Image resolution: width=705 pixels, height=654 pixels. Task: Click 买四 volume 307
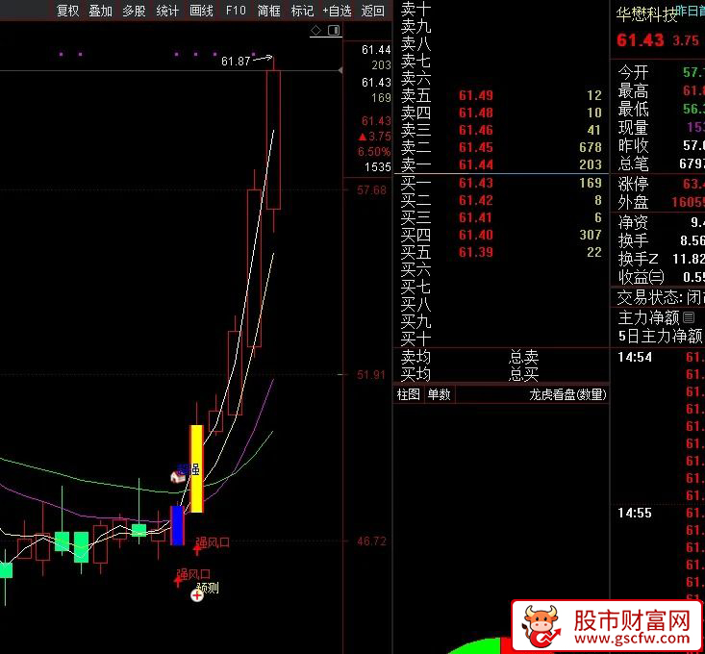coord(591,235)
